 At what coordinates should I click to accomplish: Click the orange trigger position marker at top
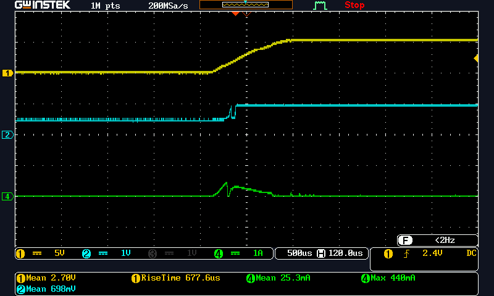[x=235, y=13]
